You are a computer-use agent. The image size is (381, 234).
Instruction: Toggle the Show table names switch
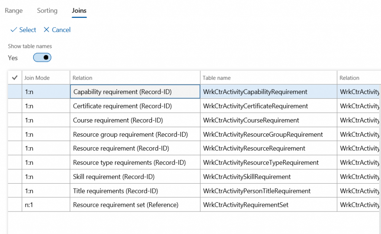click(x=42, y=58)
